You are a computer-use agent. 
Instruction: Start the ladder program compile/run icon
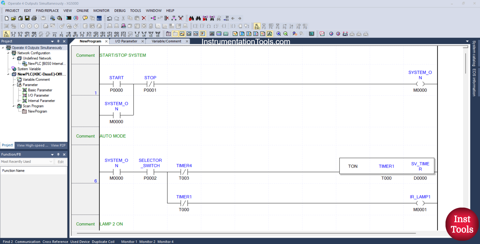[x=22, y=26]
